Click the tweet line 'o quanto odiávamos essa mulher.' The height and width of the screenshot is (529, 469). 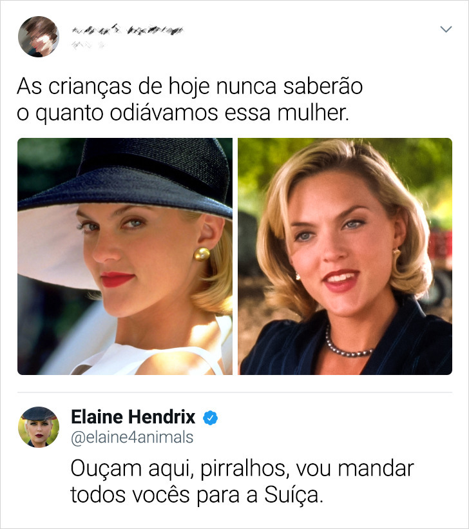[x=183, y=113]
